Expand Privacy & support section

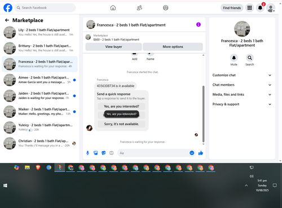pyautogui.click(x=242, y=104)
